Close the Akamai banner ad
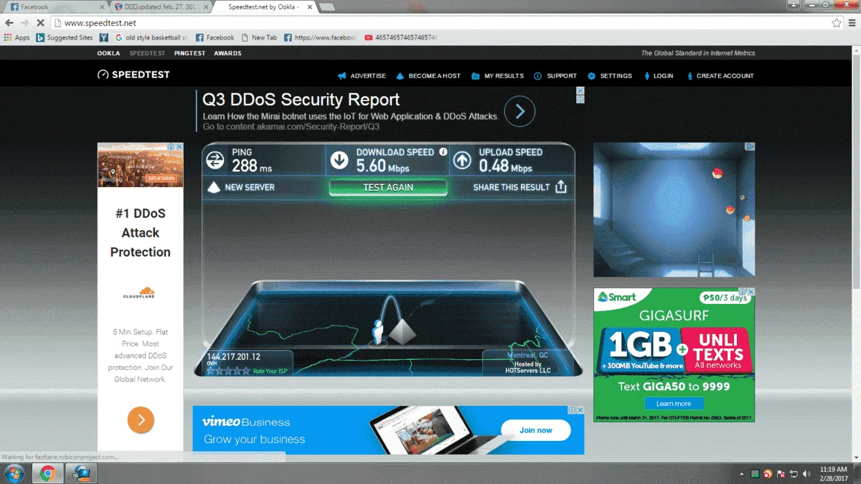Viewport: 861px width, 484px height. click(x=581, y=91)
